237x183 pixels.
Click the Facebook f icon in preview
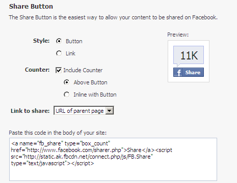pos(178,72)
